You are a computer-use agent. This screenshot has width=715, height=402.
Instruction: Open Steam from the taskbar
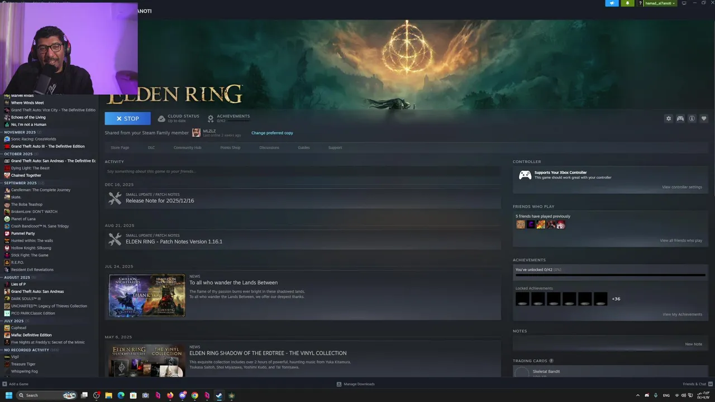219,395
